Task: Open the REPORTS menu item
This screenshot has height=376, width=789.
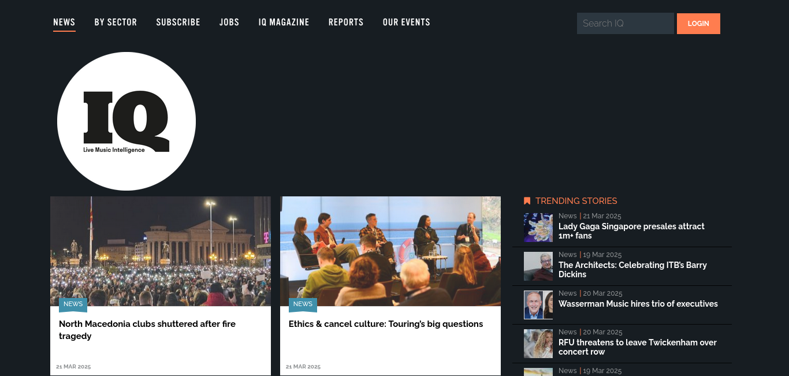Action: 346,23
